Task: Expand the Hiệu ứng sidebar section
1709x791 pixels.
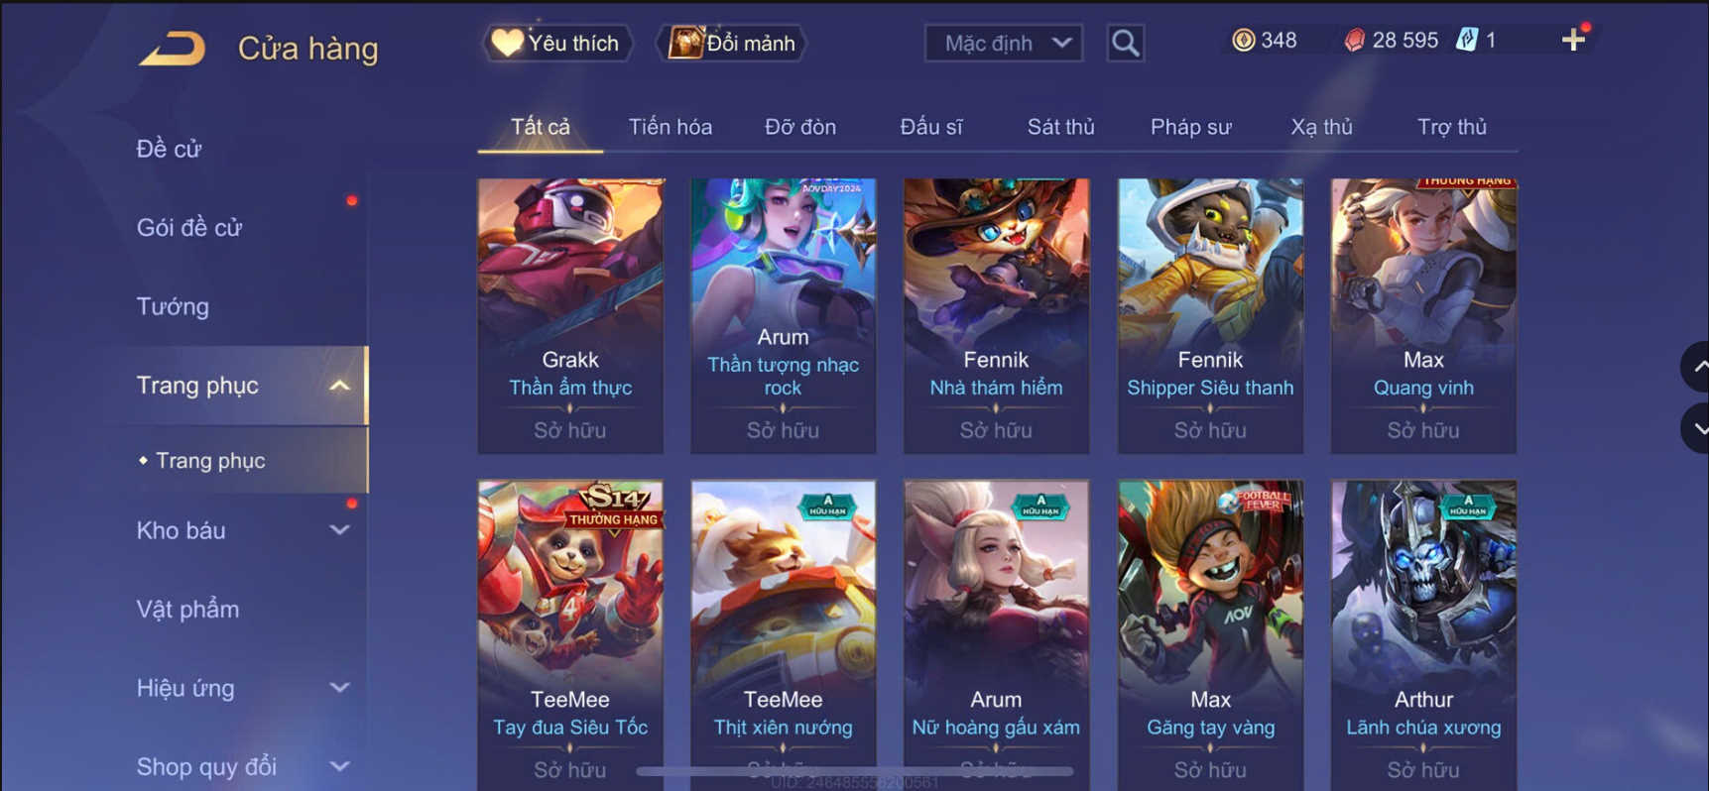Action: (x=340, y=688)
